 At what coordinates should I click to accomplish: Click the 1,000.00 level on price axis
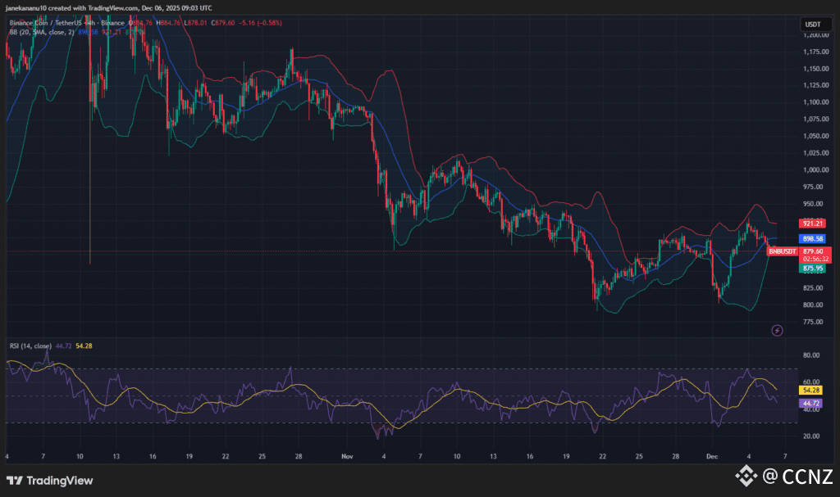810,170
